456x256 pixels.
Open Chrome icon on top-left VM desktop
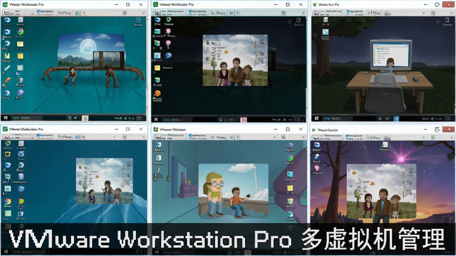pyautogui.click(x=20, y=32)
